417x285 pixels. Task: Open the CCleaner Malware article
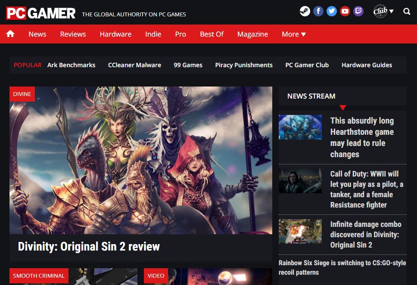134,65
